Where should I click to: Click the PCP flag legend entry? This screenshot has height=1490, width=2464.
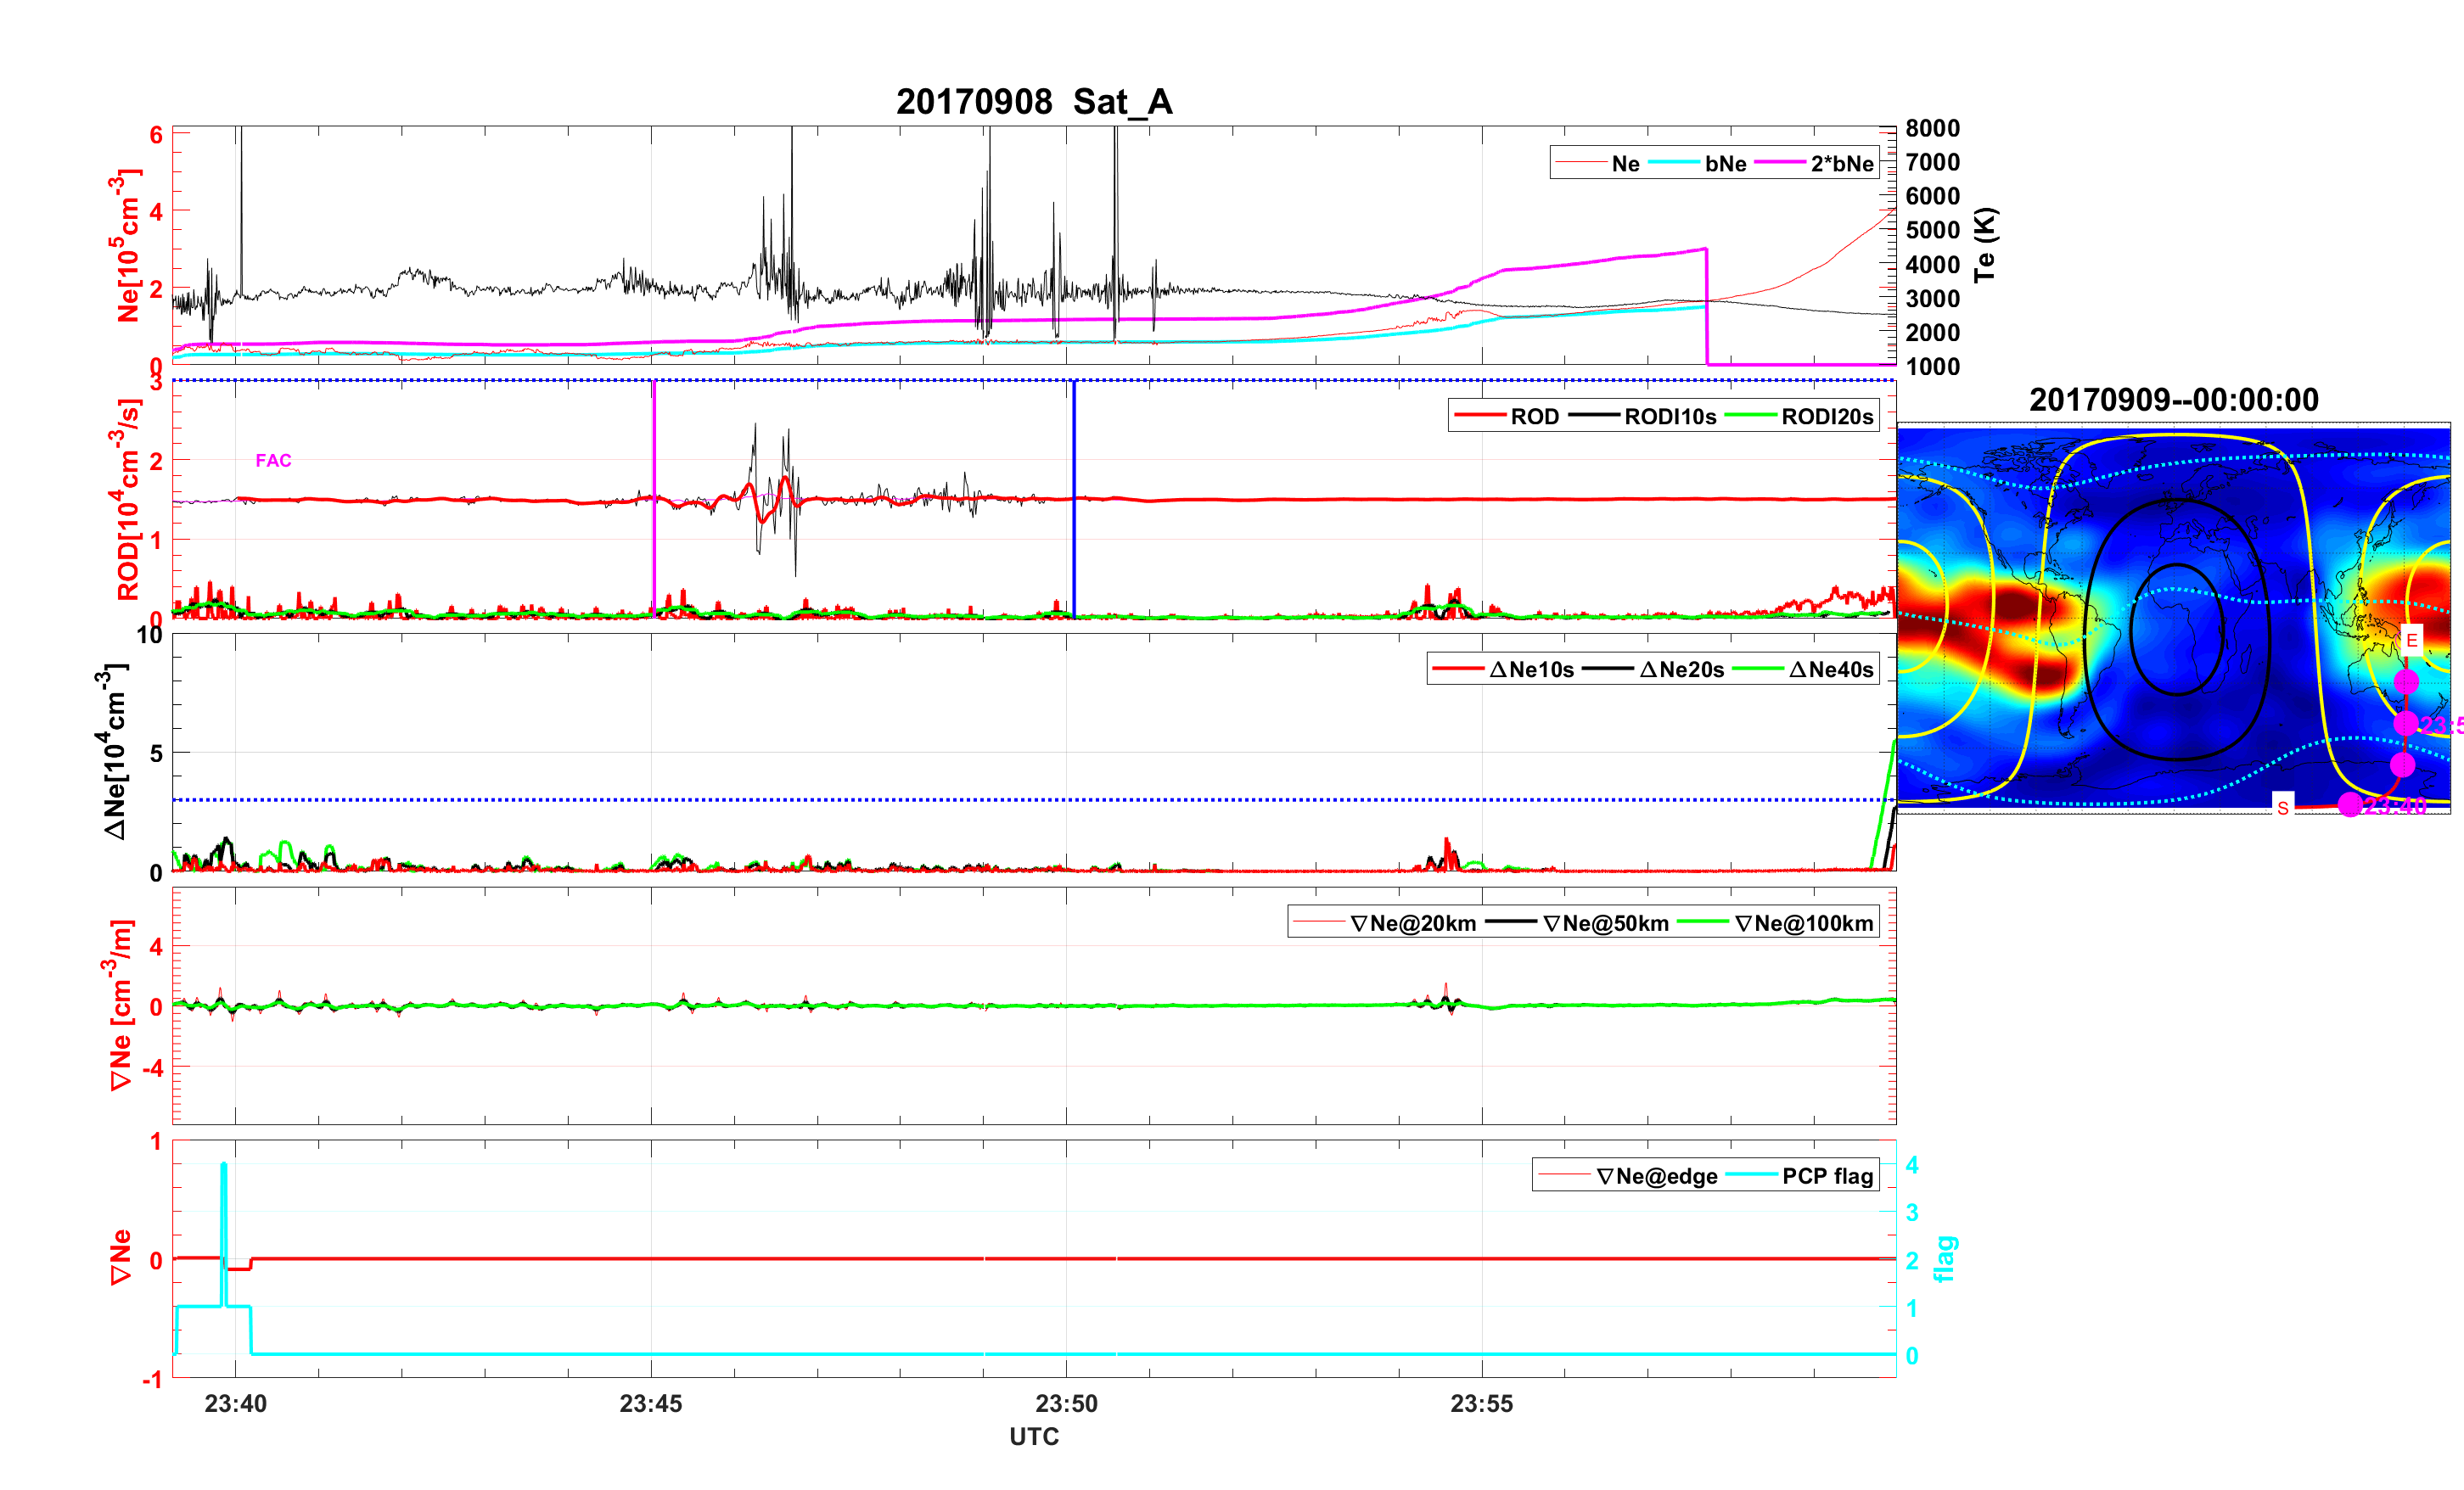(1827, 1177)
